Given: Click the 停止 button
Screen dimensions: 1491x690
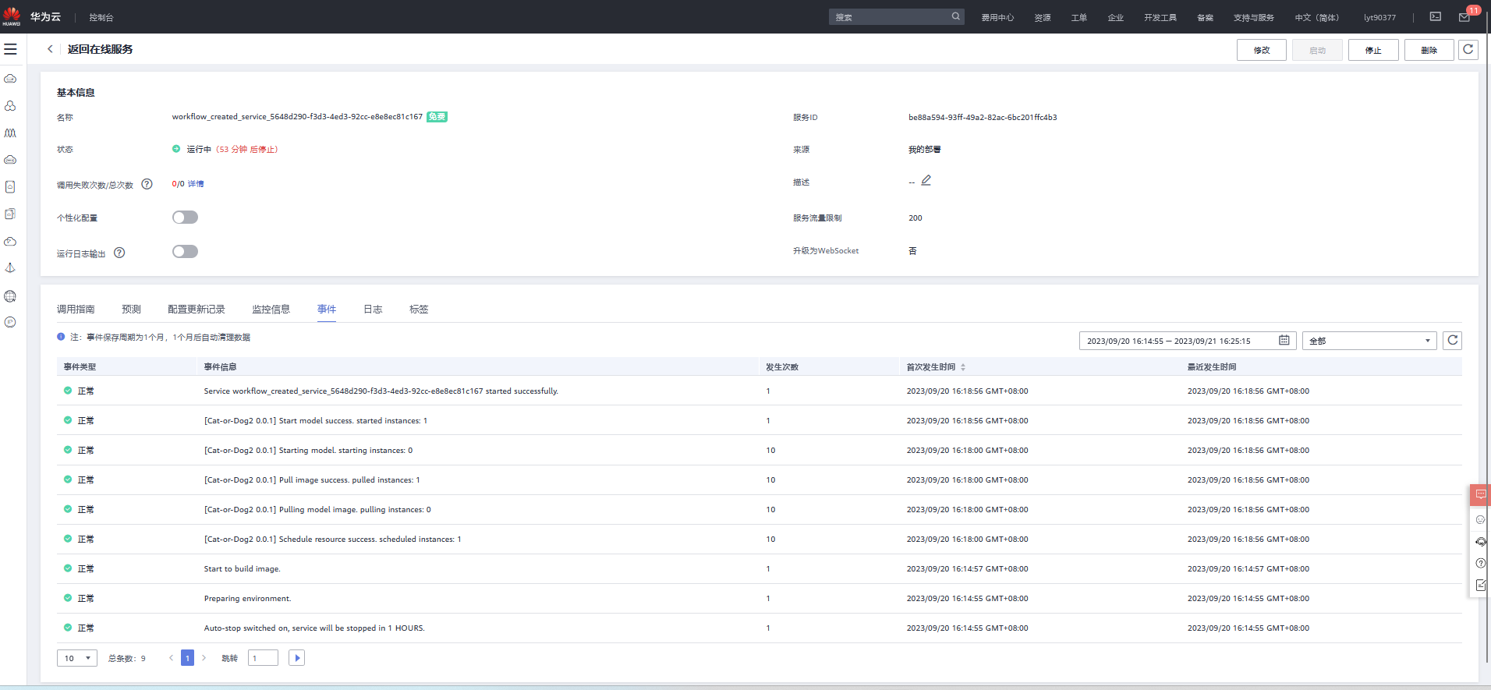Looking at the screenshot, I should [x=1373, y=50].
